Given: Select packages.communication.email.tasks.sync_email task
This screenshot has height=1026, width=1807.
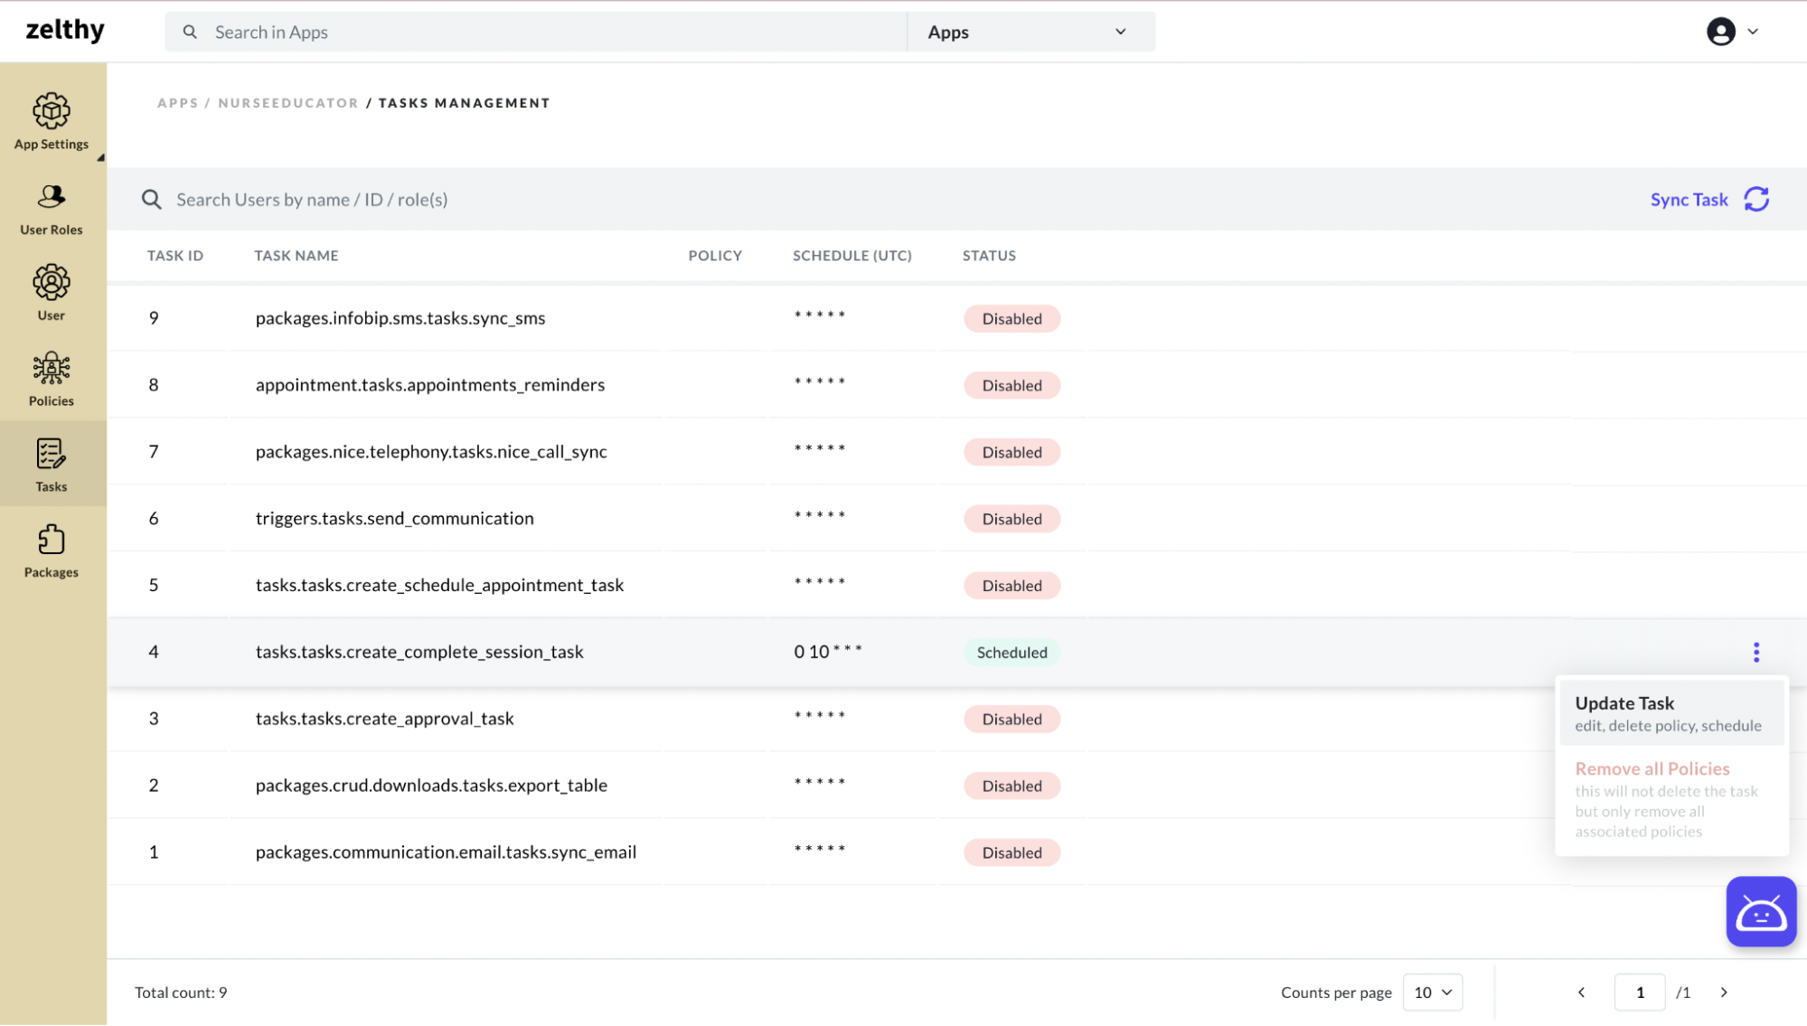Looking at the screenshot, I should 446,852.
